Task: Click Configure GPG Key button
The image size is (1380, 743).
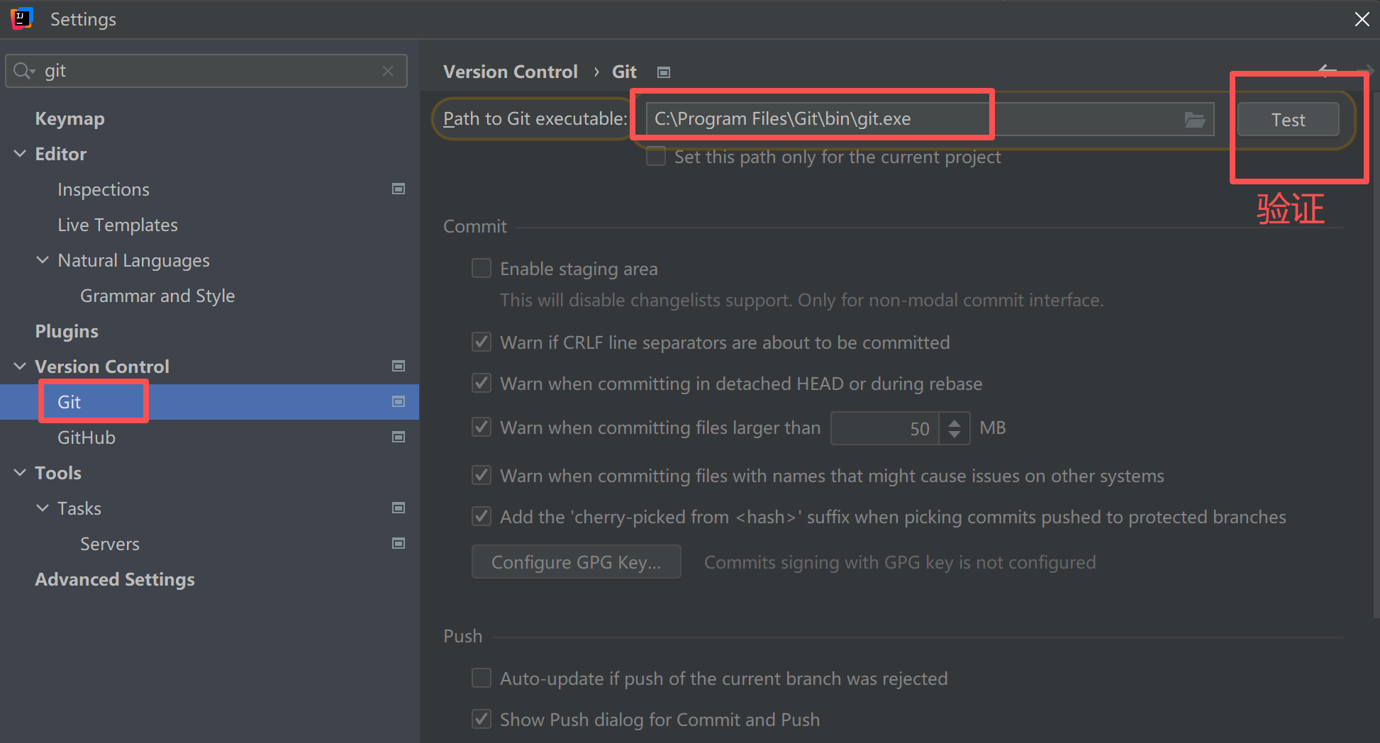Action: tap(577, 562)
